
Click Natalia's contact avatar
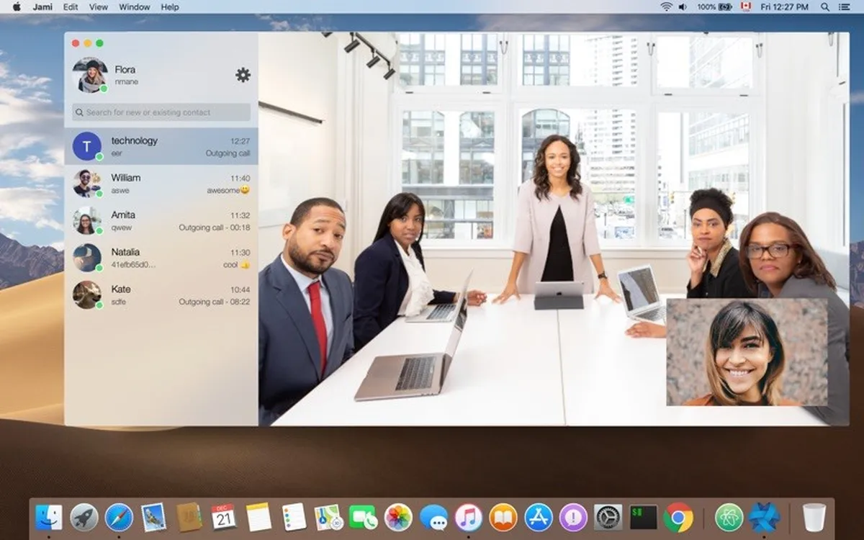tap(87, 258)
